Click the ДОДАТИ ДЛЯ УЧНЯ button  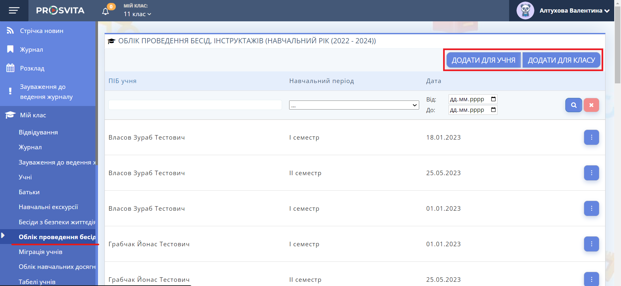click(x=483, y=60)
